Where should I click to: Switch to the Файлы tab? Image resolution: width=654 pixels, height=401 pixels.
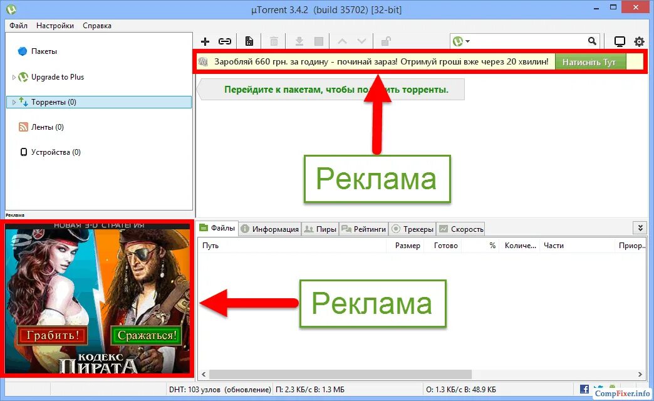click(217, 228)
